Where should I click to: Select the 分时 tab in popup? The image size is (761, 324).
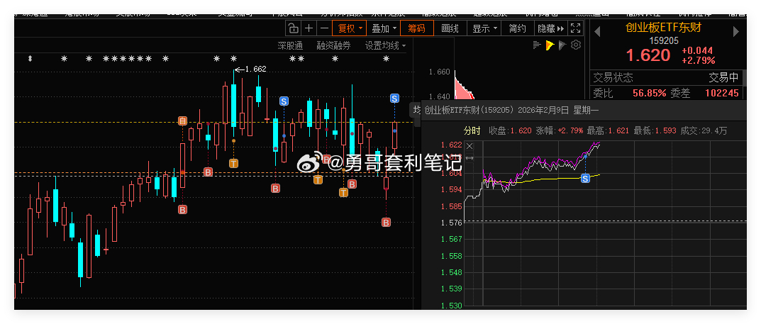(x=472, y=130)
